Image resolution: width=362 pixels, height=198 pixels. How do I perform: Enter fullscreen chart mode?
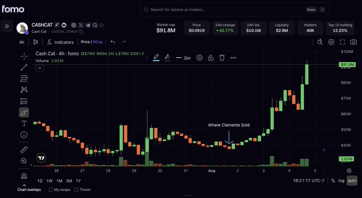[x=342, y=42]
